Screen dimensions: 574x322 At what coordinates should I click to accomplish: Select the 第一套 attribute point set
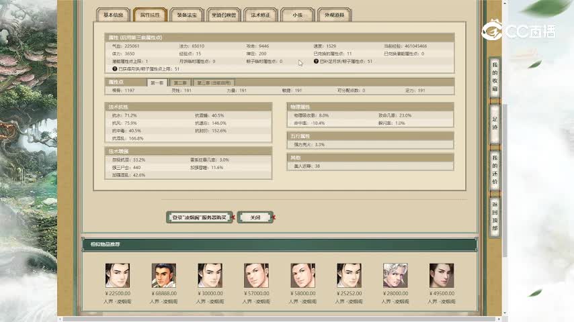click(157, 83)
